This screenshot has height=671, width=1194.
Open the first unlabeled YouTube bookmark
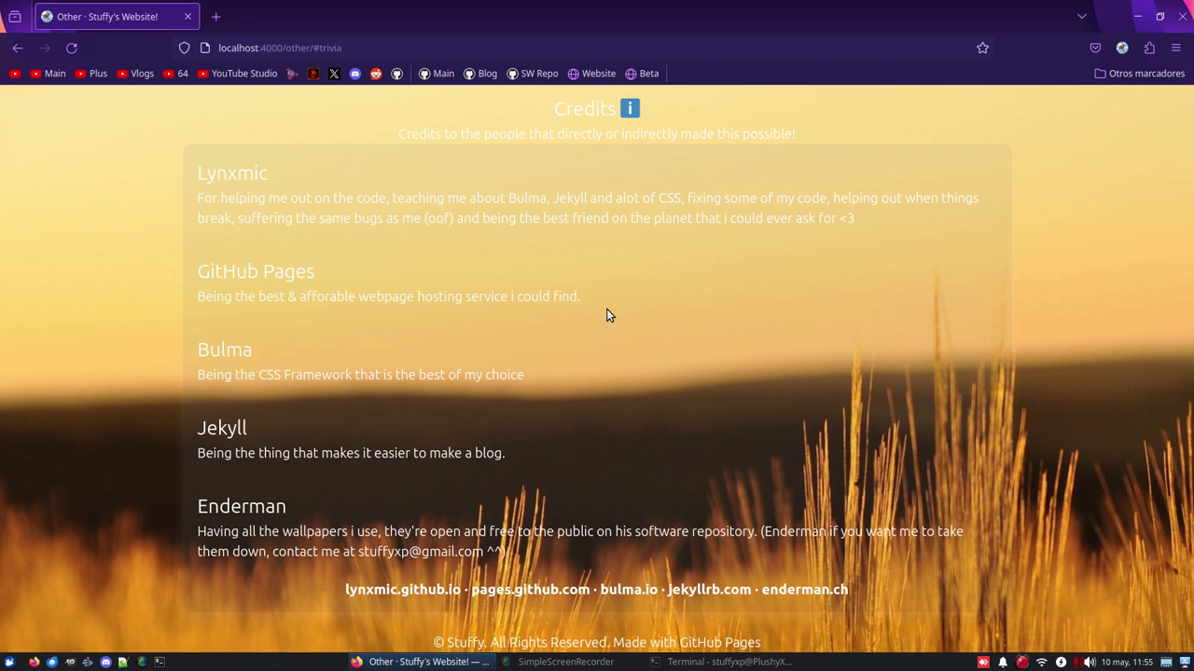[15, 74]
